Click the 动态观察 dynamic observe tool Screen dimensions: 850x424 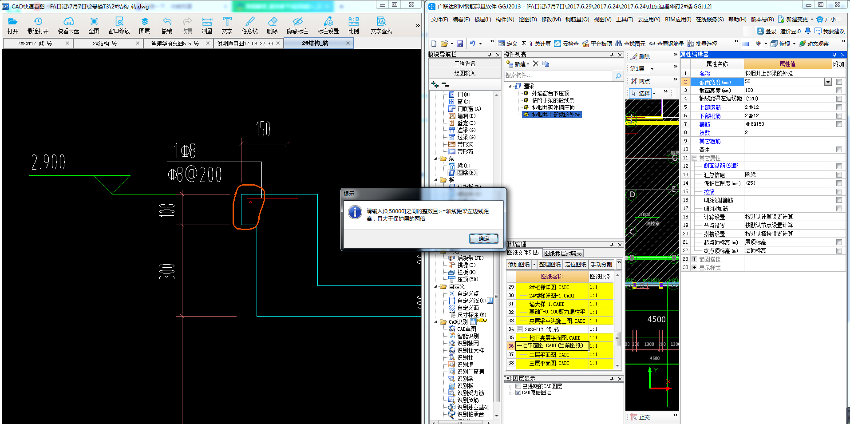(x=814, y=44)
